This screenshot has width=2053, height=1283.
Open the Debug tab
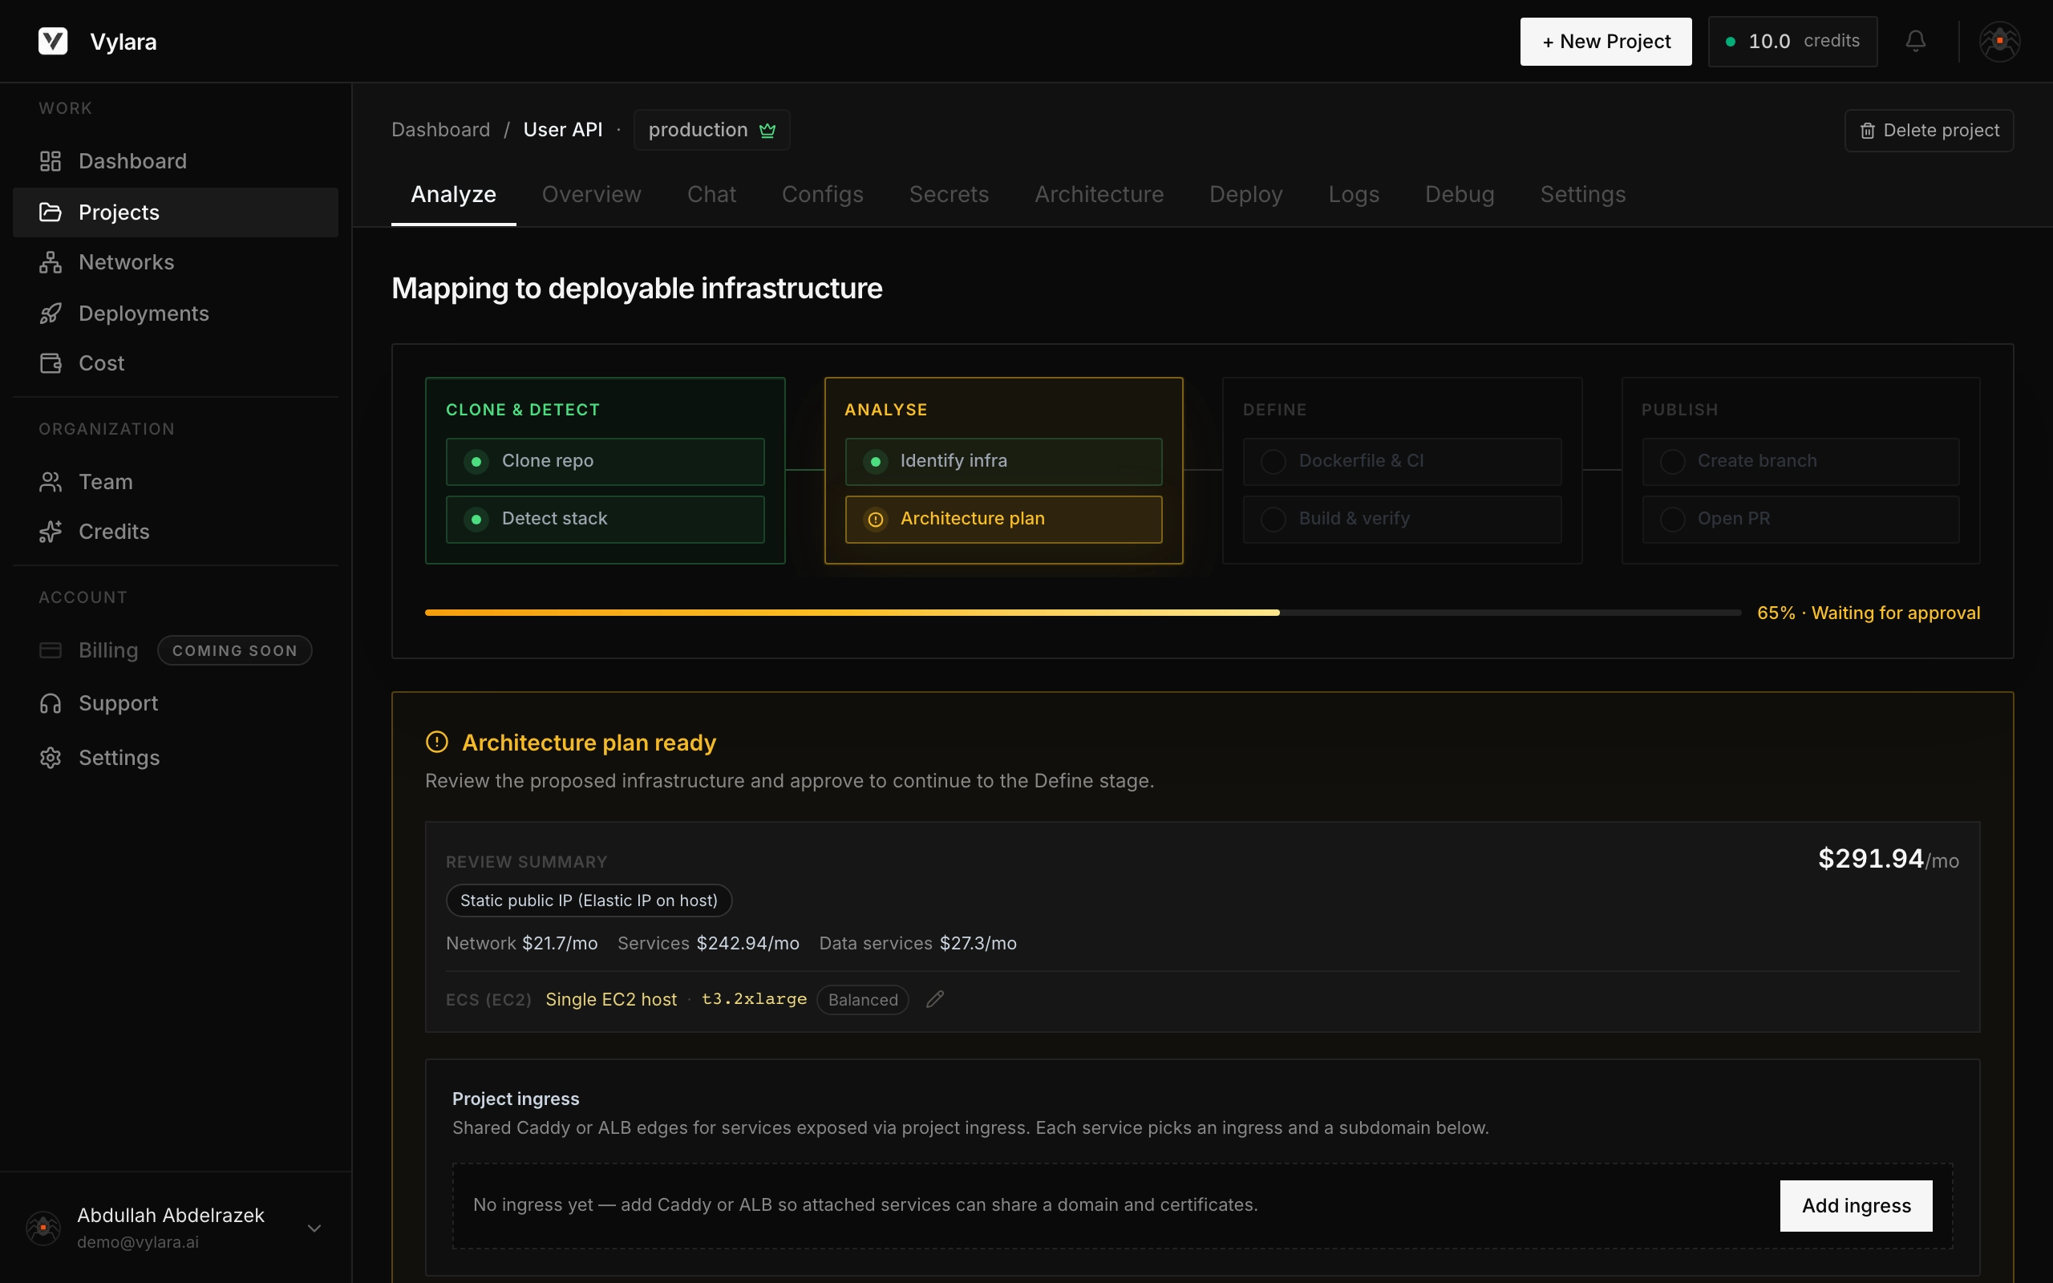[1460, 194]
